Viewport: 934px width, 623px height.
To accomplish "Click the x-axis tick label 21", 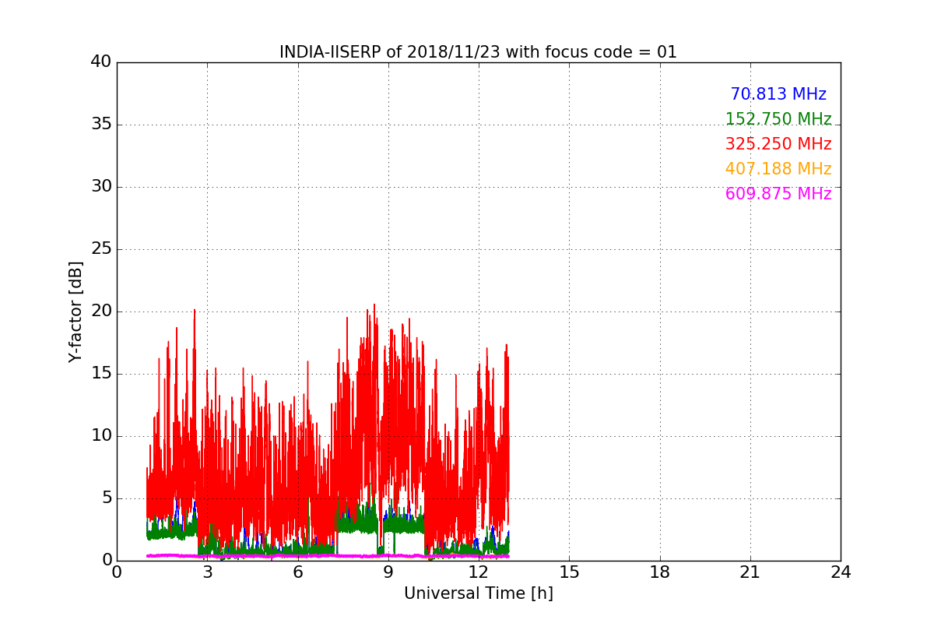I will click(750, 572).
